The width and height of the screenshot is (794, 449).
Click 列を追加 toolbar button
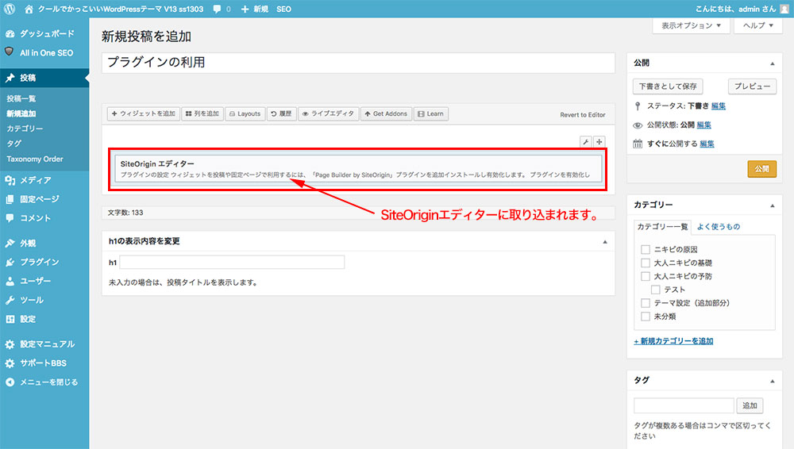(x=202, y=114)
